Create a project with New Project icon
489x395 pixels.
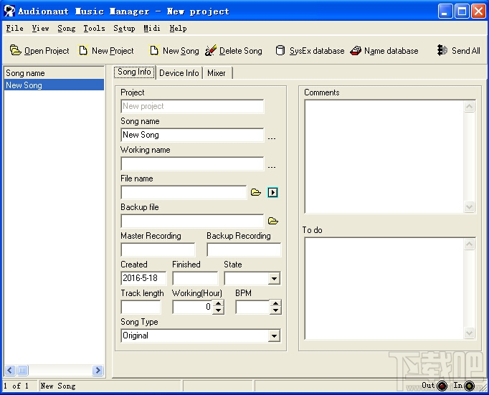pos(83,50)
